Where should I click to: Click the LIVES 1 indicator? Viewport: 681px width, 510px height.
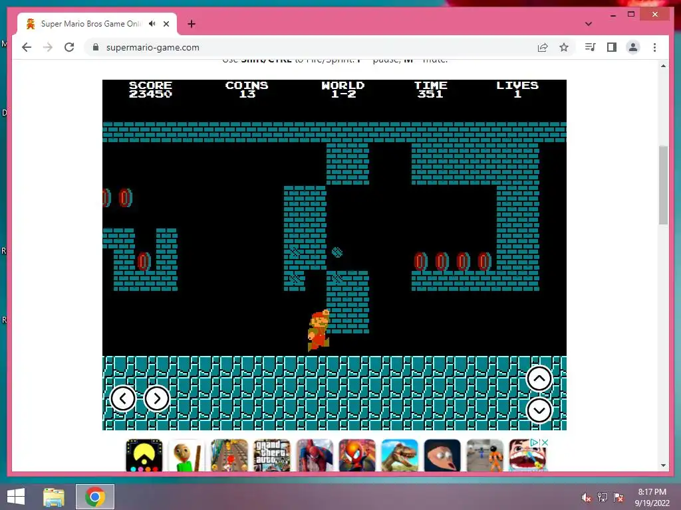[517, 90]
